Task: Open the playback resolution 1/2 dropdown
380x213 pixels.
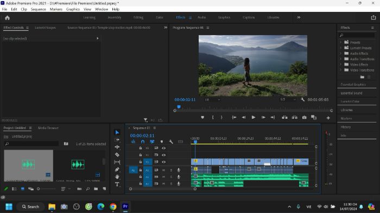Action: tap(288, 100)
